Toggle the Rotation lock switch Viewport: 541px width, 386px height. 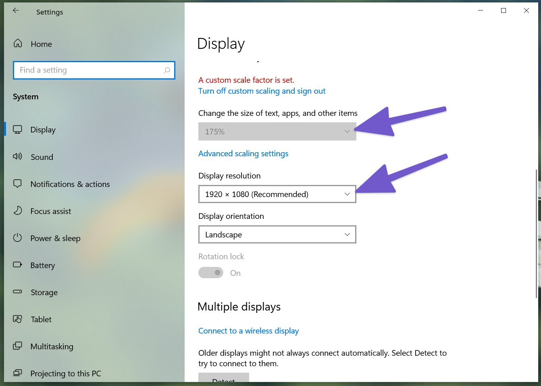(211, 273)
